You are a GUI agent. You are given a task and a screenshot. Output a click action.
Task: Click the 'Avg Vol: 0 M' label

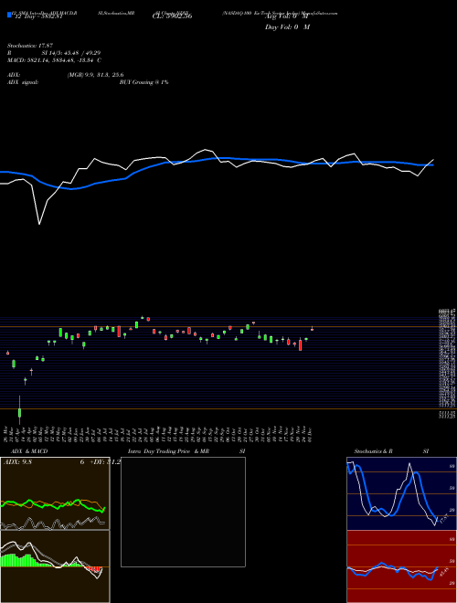287,16
